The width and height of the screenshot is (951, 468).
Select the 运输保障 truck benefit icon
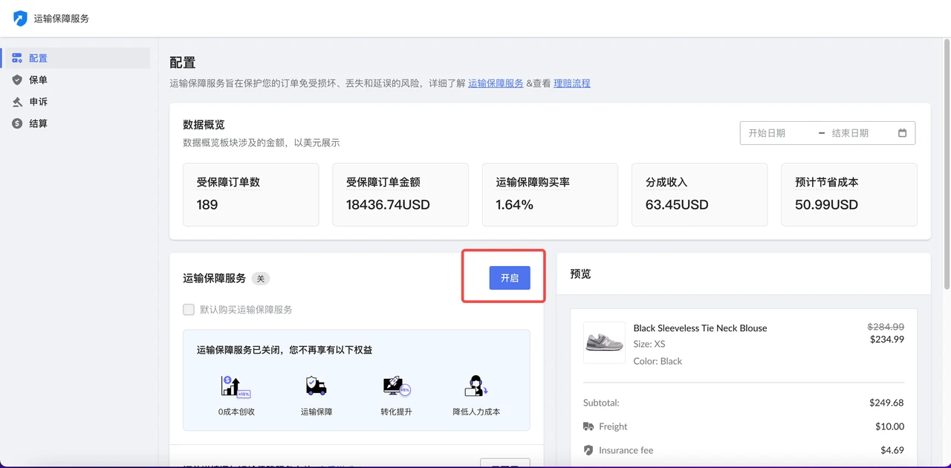click(315, 387)
